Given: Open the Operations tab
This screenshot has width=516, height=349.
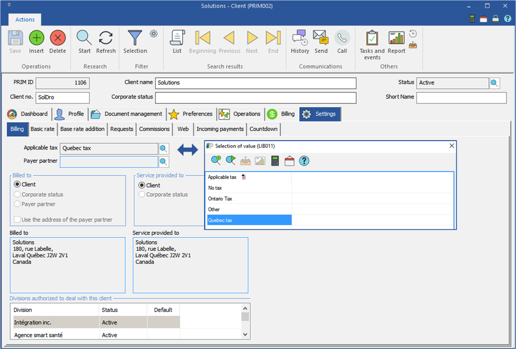Looking at the screenshot, I should [x=241, y=114].
